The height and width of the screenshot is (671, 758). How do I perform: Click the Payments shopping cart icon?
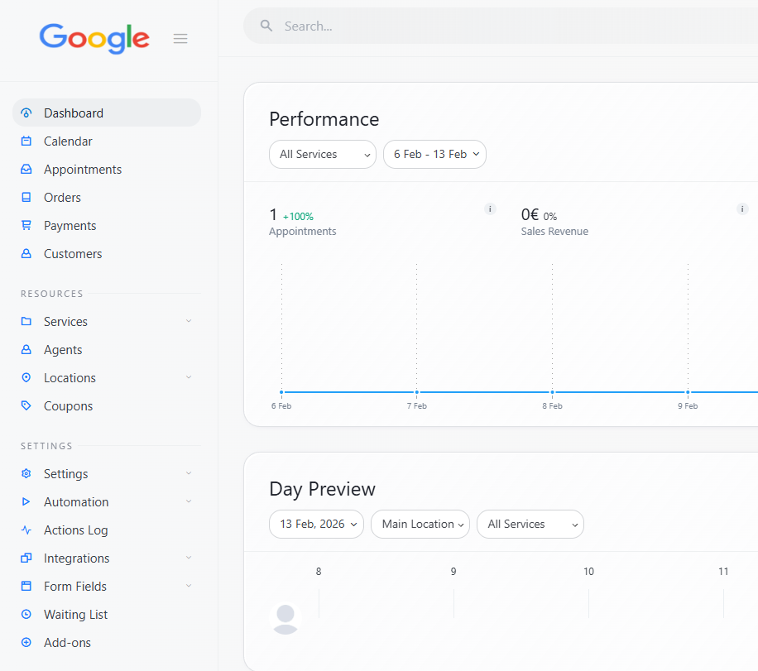(26, 226)
